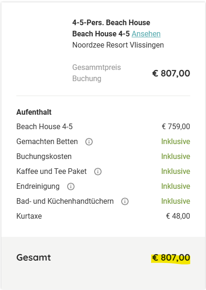
Task: Select the Noordzee Resort Vlissingen text
Action: tap(118, 45)
